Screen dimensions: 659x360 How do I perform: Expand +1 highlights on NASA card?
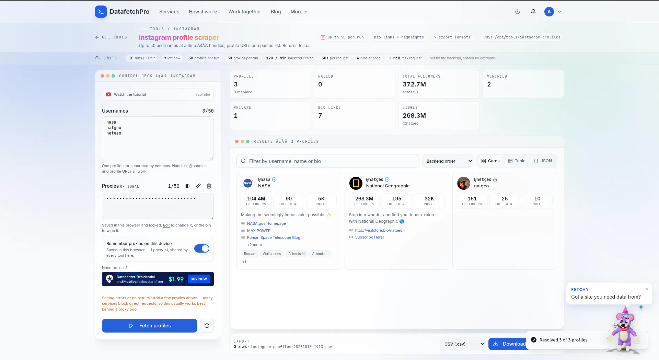244,262
